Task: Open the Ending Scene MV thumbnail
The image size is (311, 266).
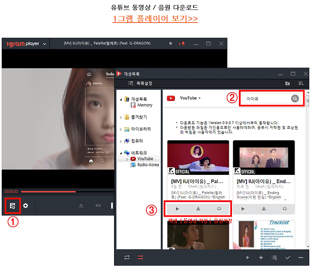Action: coord(263,158)
